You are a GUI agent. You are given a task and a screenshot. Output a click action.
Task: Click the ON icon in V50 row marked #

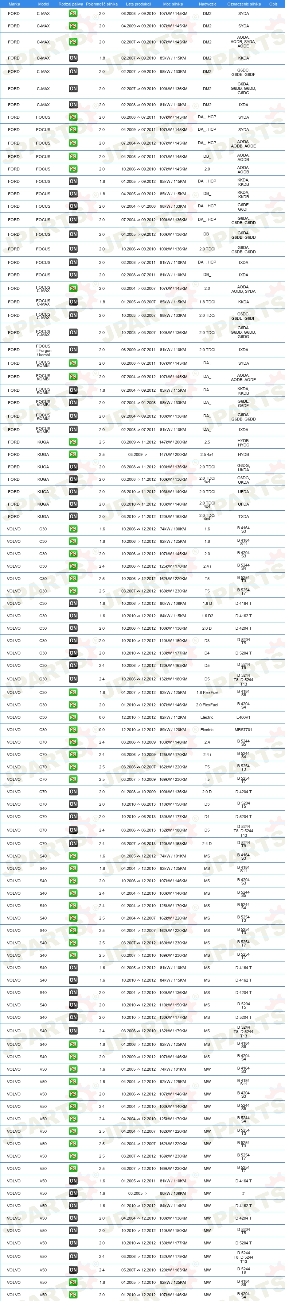pos(73,1193)
